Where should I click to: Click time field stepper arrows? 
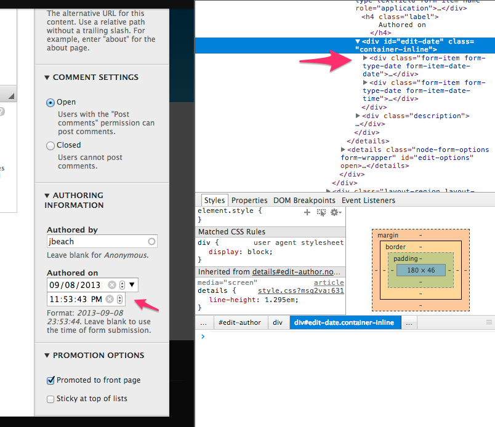click(119, 299)
